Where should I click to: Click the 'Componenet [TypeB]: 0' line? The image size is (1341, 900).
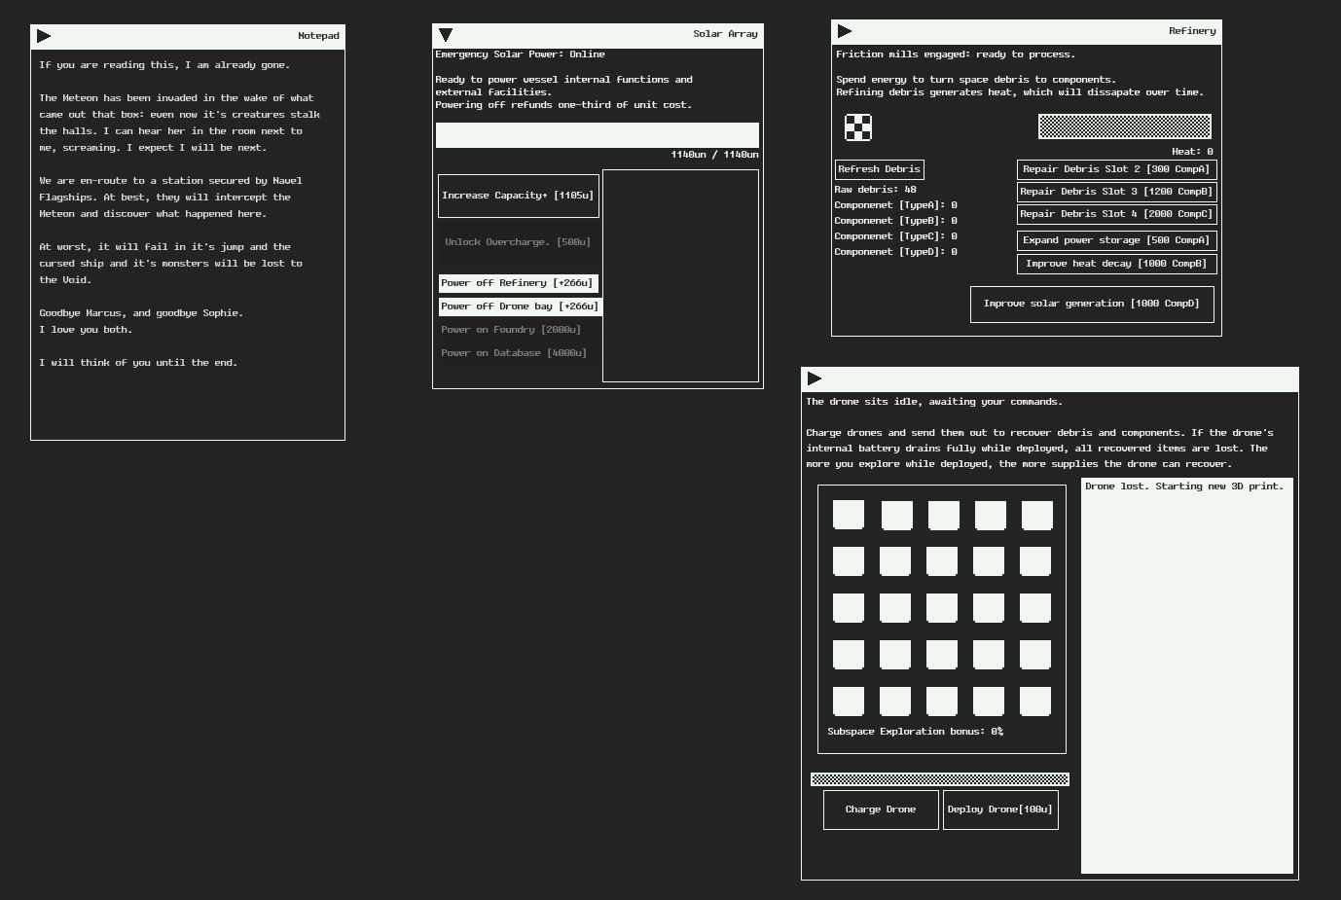pos(895,221)
